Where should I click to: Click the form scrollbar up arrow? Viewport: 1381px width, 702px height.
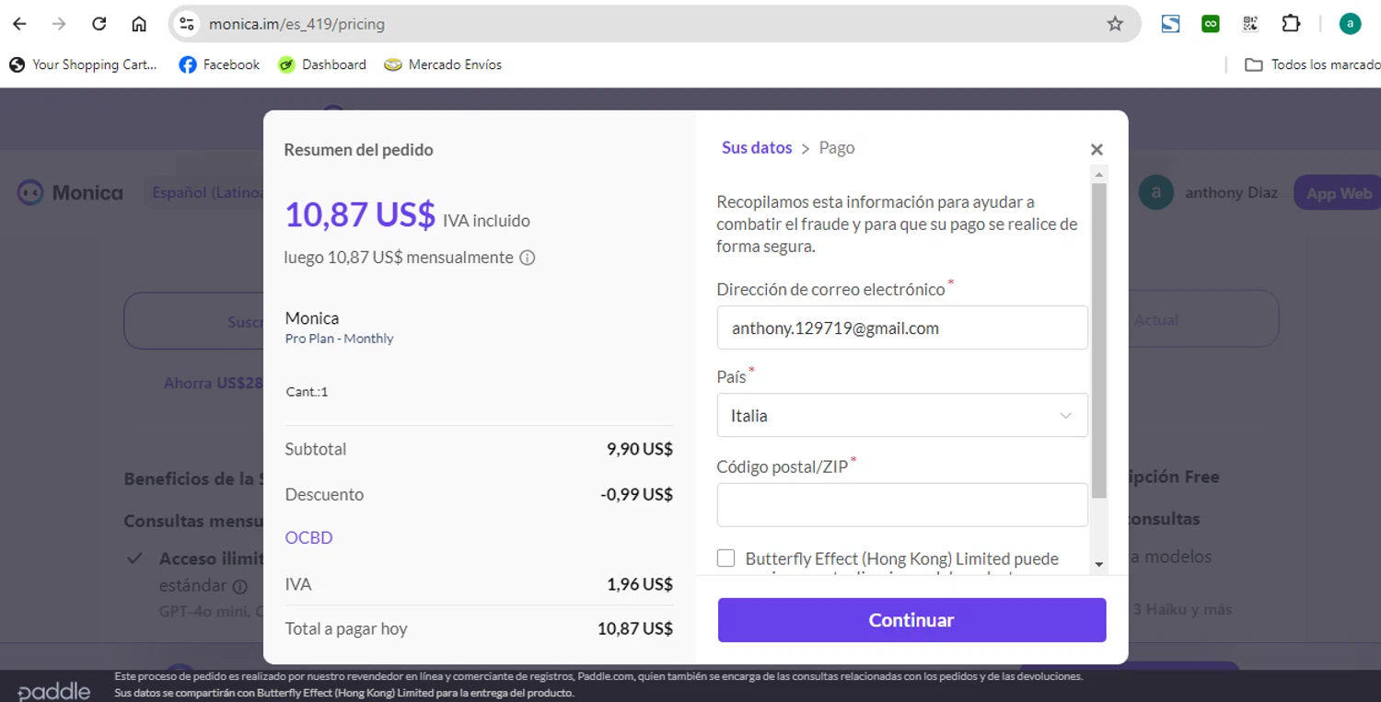click(1099, 173)
